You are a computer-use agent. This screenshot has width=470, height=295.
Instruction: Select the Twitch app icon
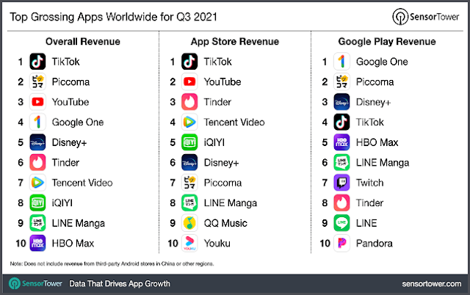341,183
